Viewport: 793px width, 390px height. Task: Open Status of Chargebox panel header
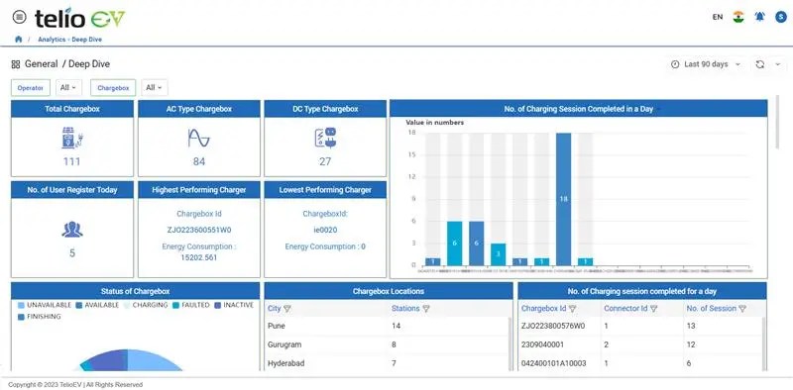pos(135,291)
